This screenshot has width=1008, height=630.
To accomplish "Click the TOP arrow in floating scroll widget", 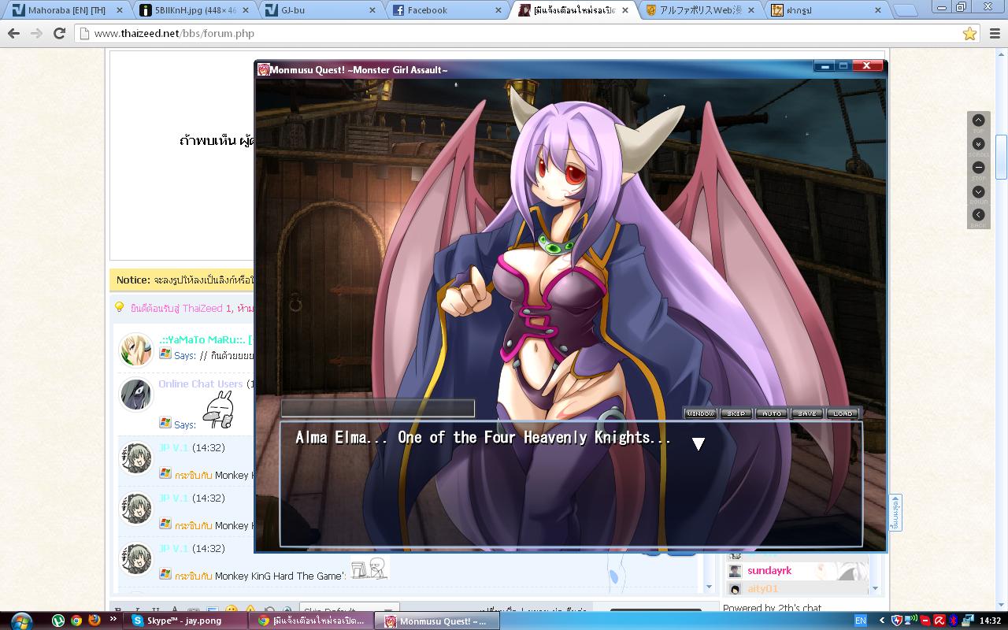I will click(978, 120).
